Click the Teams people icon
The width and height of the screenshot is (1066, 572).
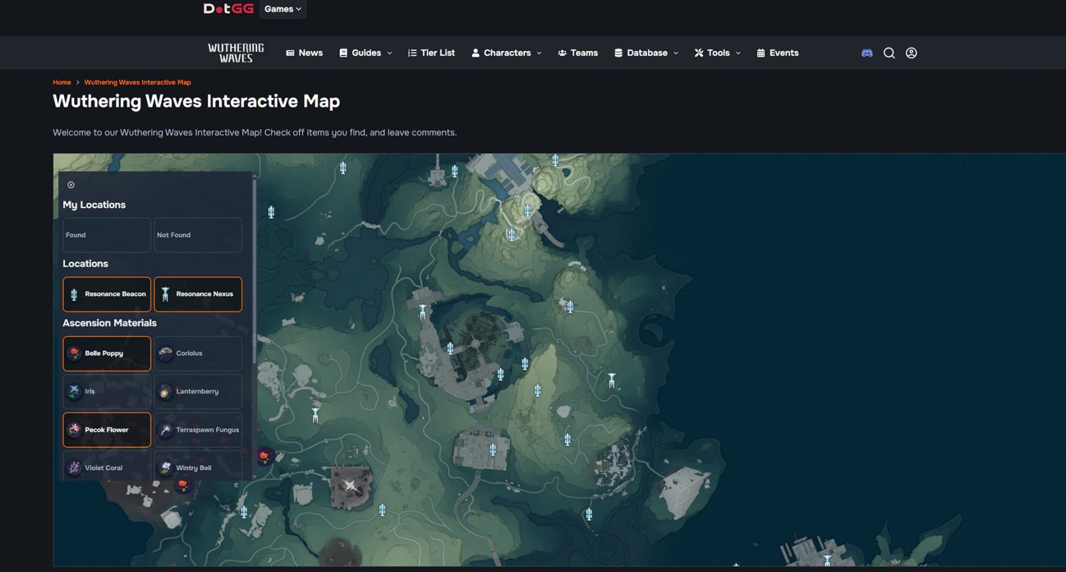point(562,53)
